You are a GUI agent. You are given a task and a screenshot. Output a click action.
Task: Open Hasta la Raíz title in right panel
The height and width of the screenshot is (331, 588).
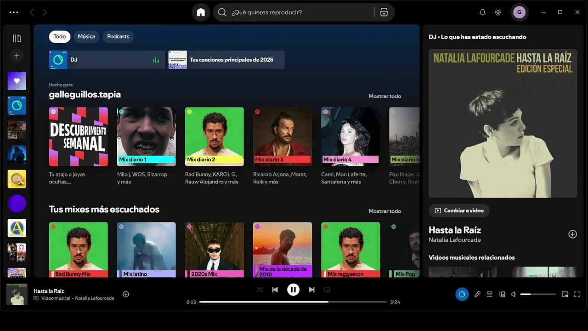[455, 230]
